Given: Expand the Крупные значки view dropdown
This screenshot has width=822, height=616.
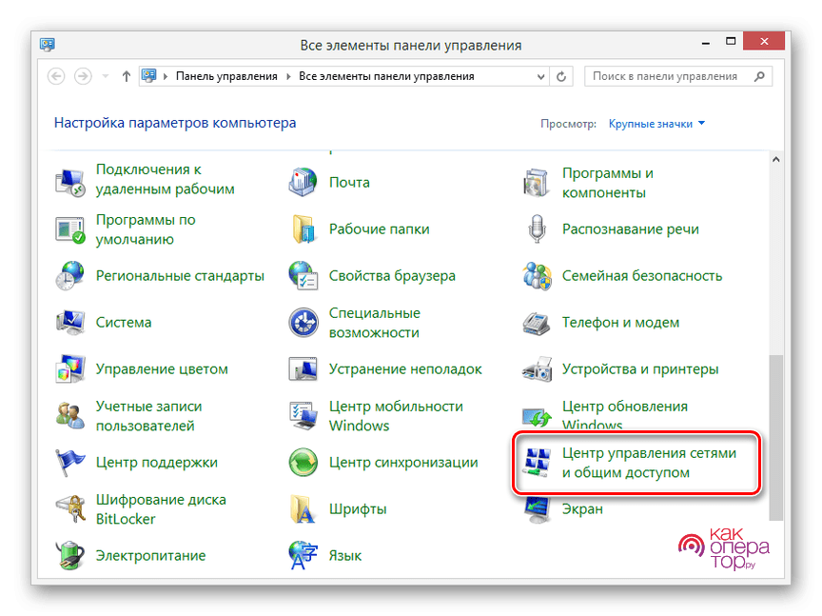Looking at the screenshot, I should click(x=657, y=124).
